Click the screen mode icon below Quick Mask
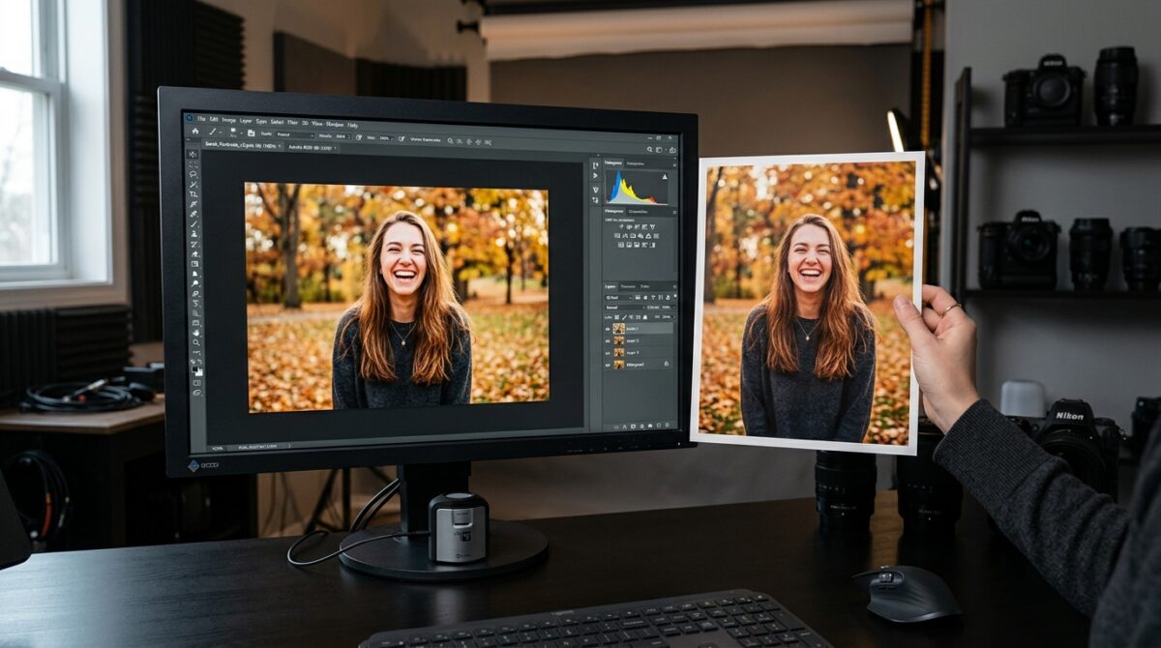The width and height of the screenshot is (1161, 648). pos(196,393)
